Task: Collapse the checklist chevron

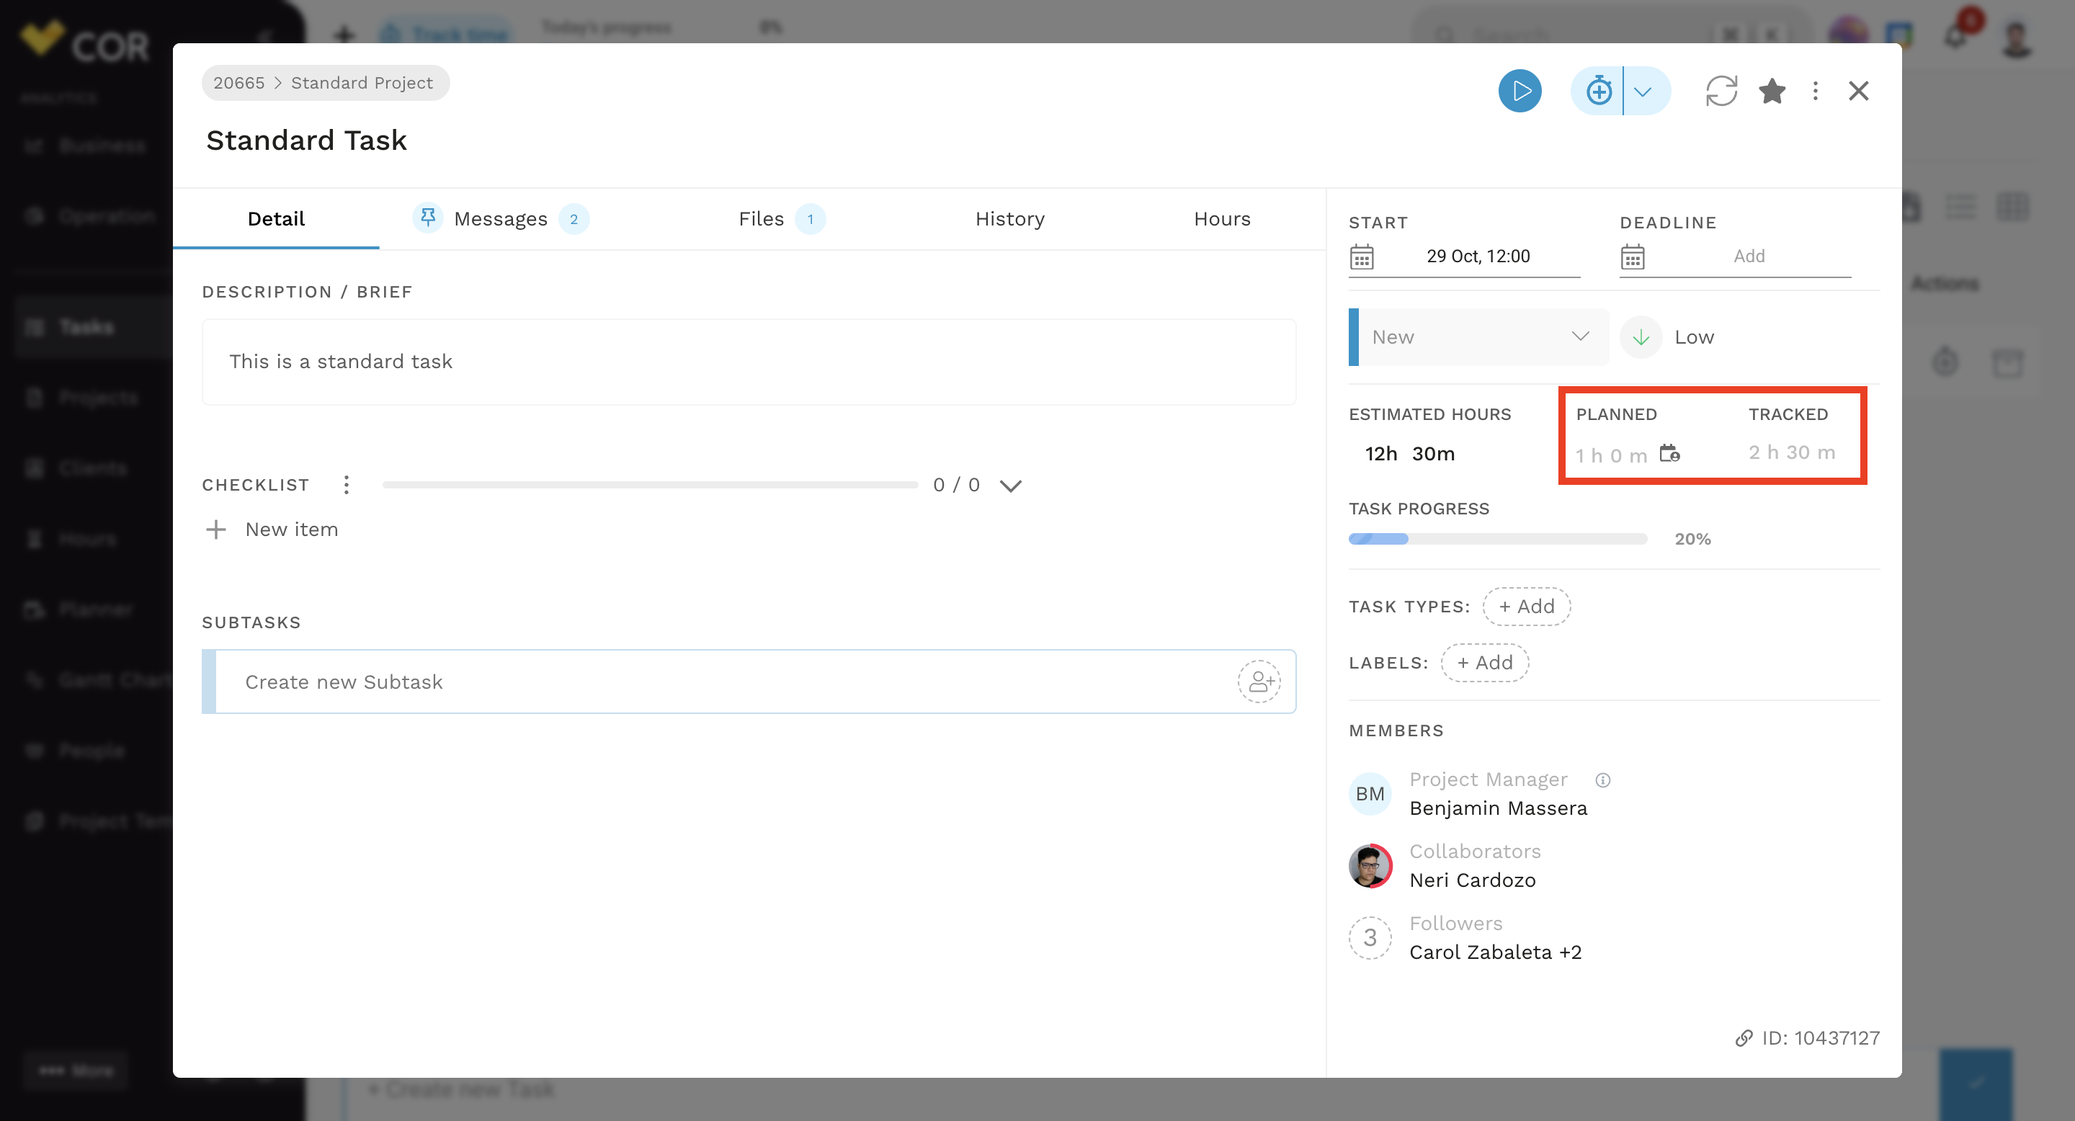Action: click(1010, 485)
